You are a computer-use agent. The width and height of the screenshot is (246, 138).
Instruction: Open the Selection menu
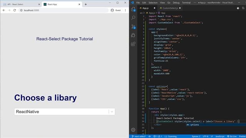(153, 3)
